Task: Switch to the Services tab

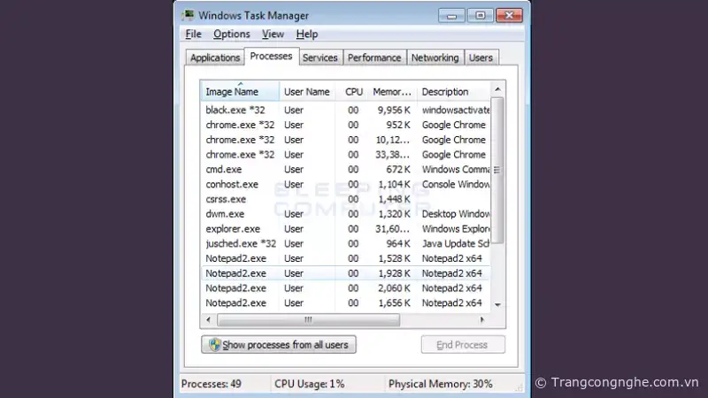Action: 319,57
